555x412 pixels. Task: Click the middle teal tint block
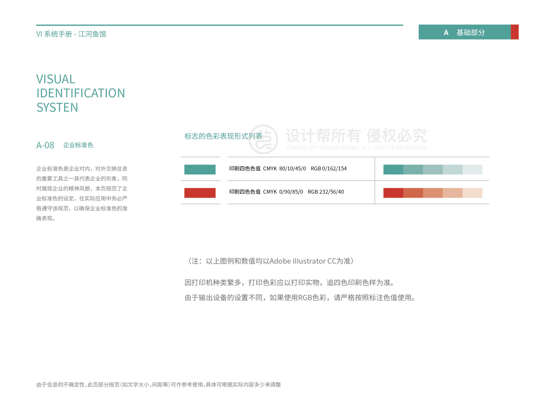click(x=433, y=169)
